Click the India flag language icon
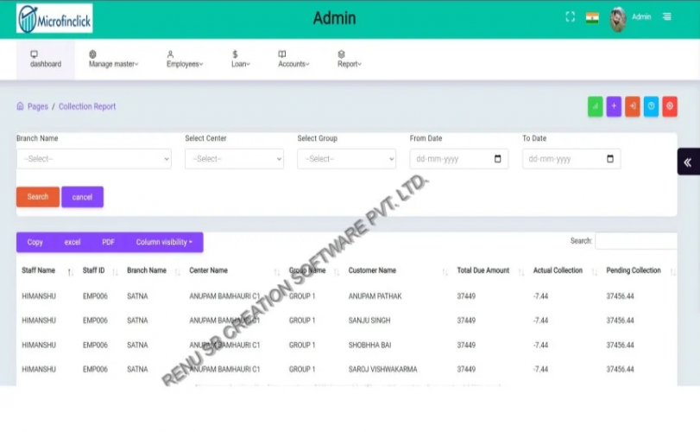The height and width of the screenshot is (432, 700). 592,18
